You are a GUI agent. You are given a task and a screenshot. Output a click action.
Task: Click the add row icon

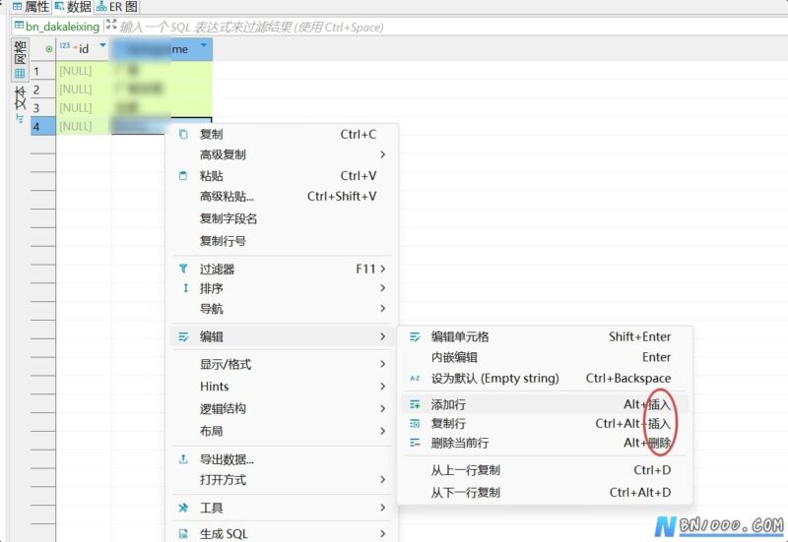(415, 404)
